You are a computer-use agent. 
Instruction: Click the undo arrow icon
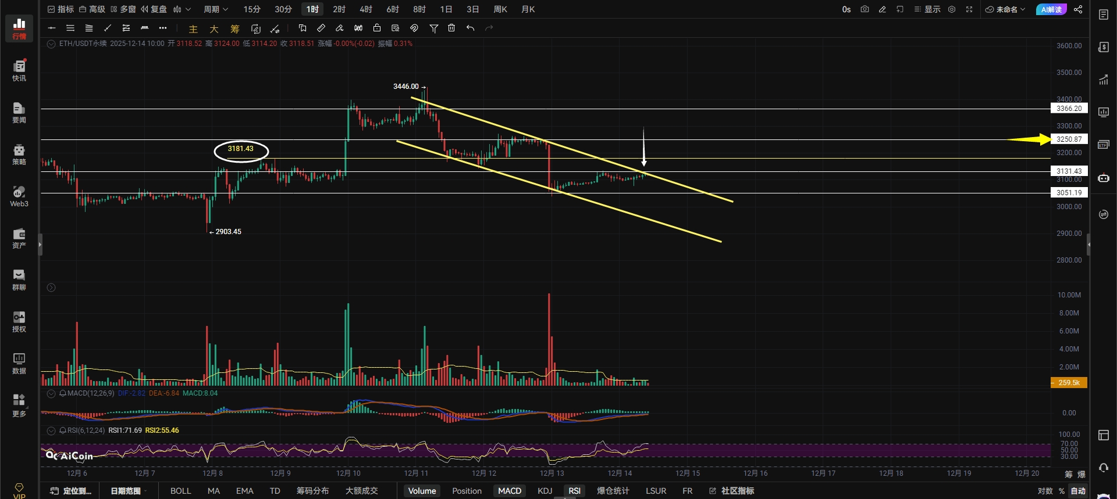tap(470, 28)
